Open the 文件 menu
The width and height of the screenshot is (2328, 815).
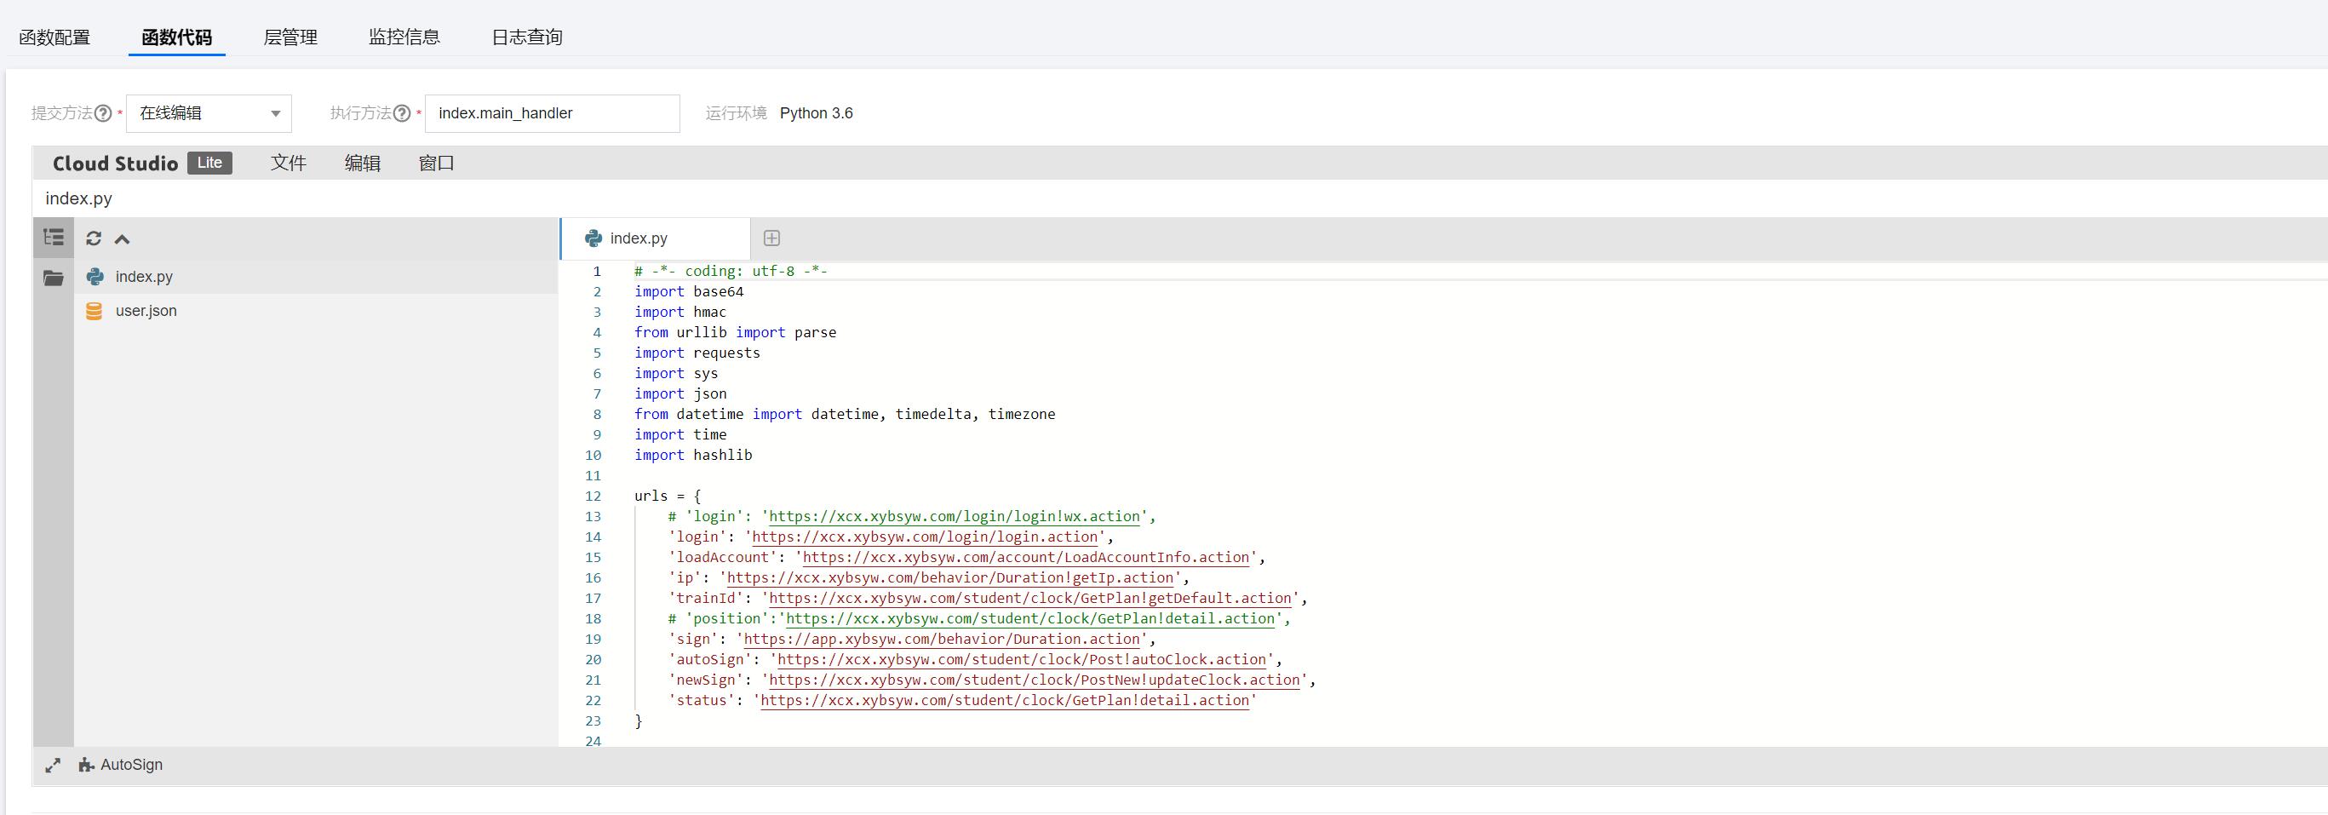click(x=289, y=163)
